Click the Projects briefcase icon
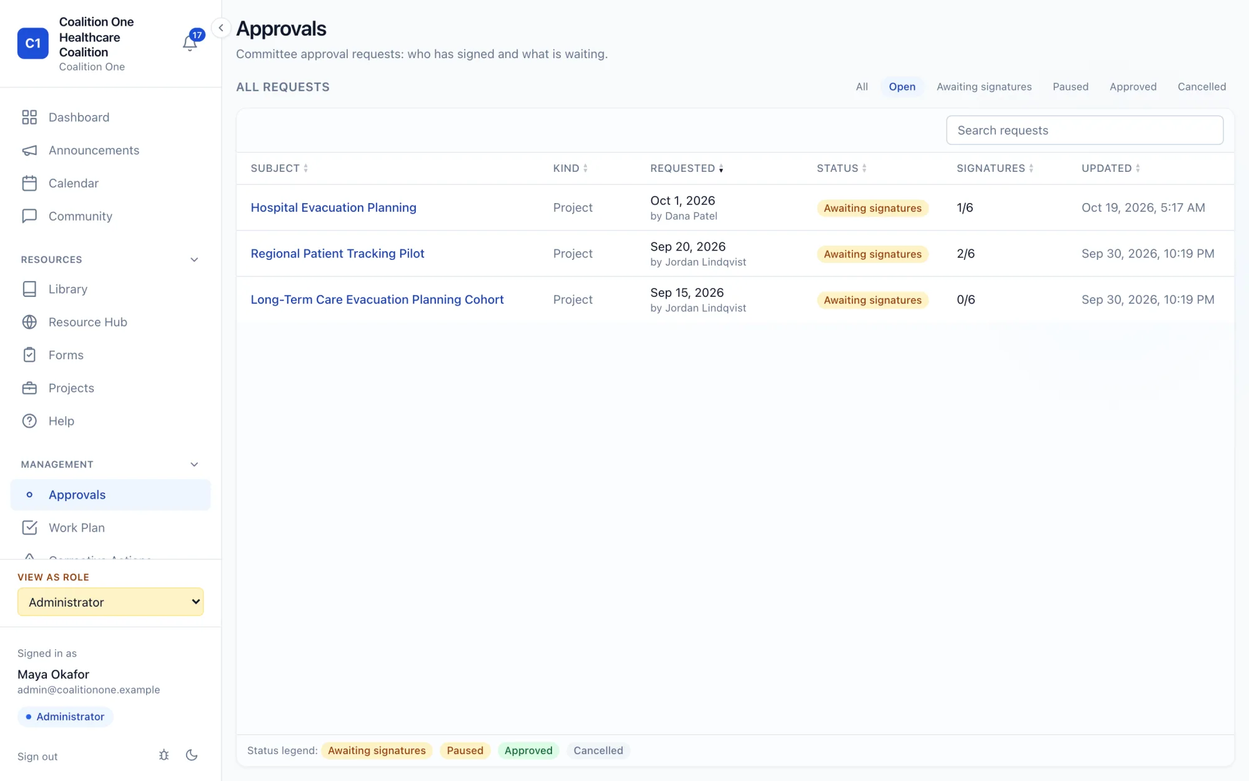 click(29, 388)
